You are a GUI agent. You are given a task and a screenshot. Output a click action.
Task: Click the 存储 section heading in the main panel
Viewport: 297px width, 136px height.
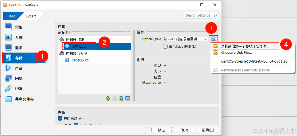(x=61, y=27)
